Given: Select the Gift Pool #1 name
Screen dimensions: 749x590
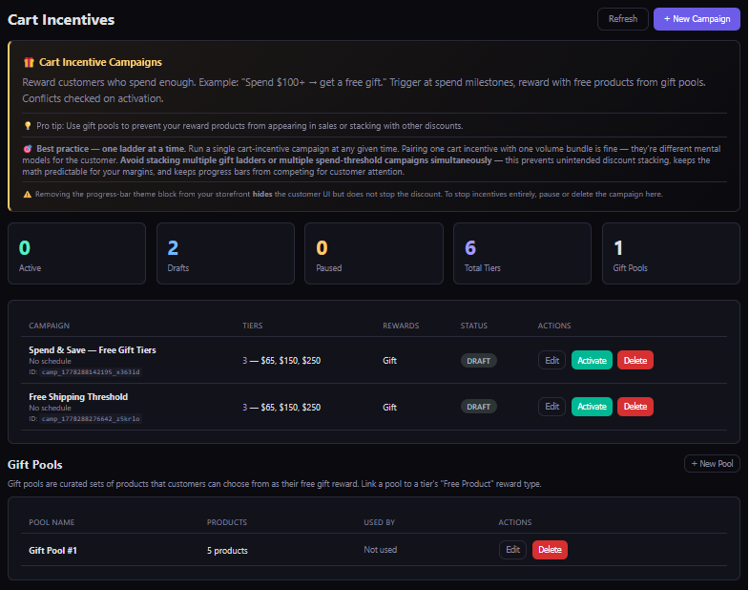Looking at the screenshot, I should click(x=52, y=550).
